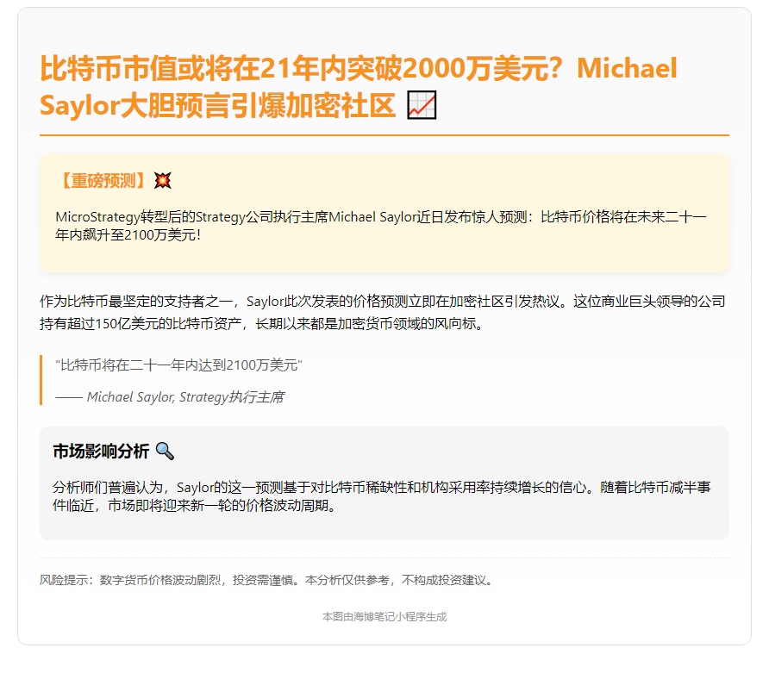Click the 市场影响分析 section heading

pos(101,451)
